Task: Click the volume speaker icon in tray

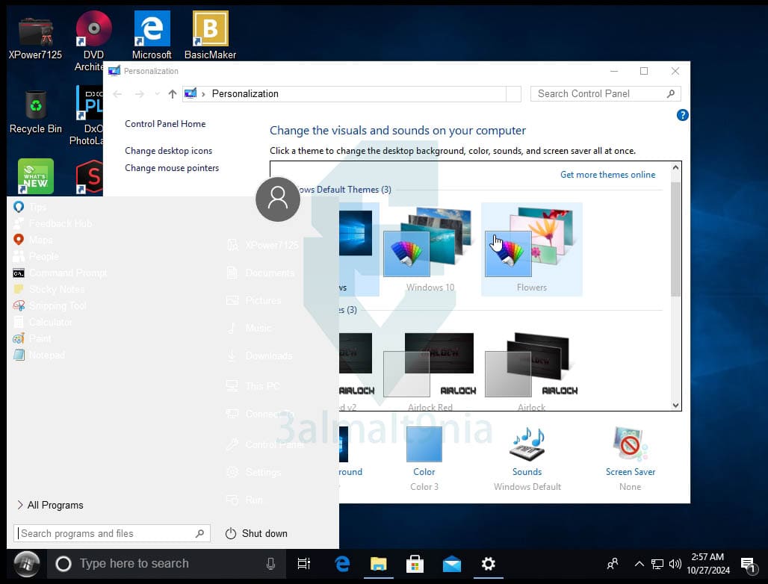Action: click(675, 564)
